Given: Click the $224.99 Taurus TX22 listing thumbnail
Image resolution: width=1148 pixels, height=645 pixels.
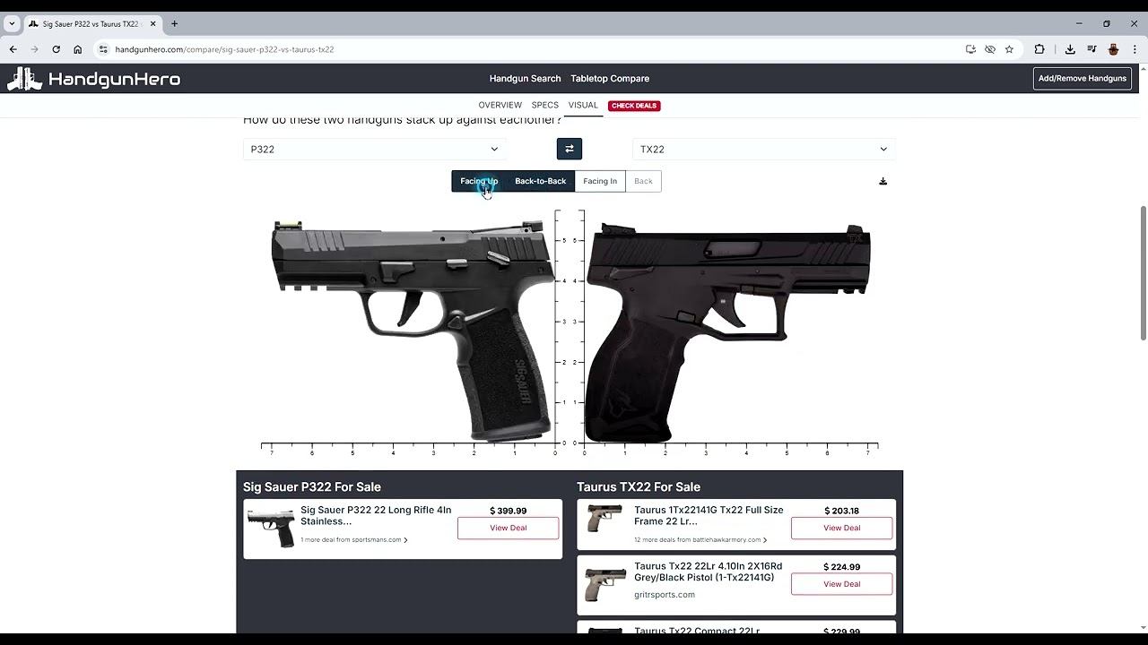Looking at the screenshot, I should 604,584.
